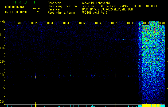Click the 1035 time axis marker
The height and width of the screenshot is (107, 168).
(82, 23)
